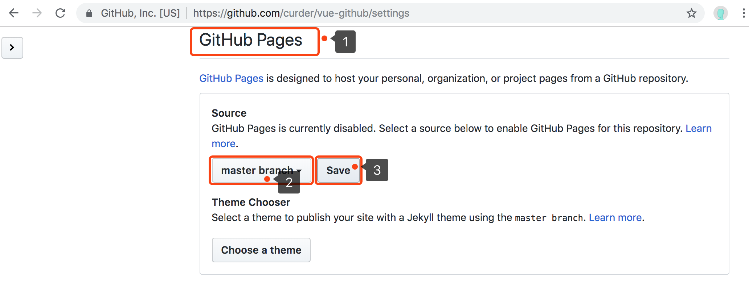Click annotation marker number 1
The width and height of the screenshot is (749, 308).
point(345,42)
